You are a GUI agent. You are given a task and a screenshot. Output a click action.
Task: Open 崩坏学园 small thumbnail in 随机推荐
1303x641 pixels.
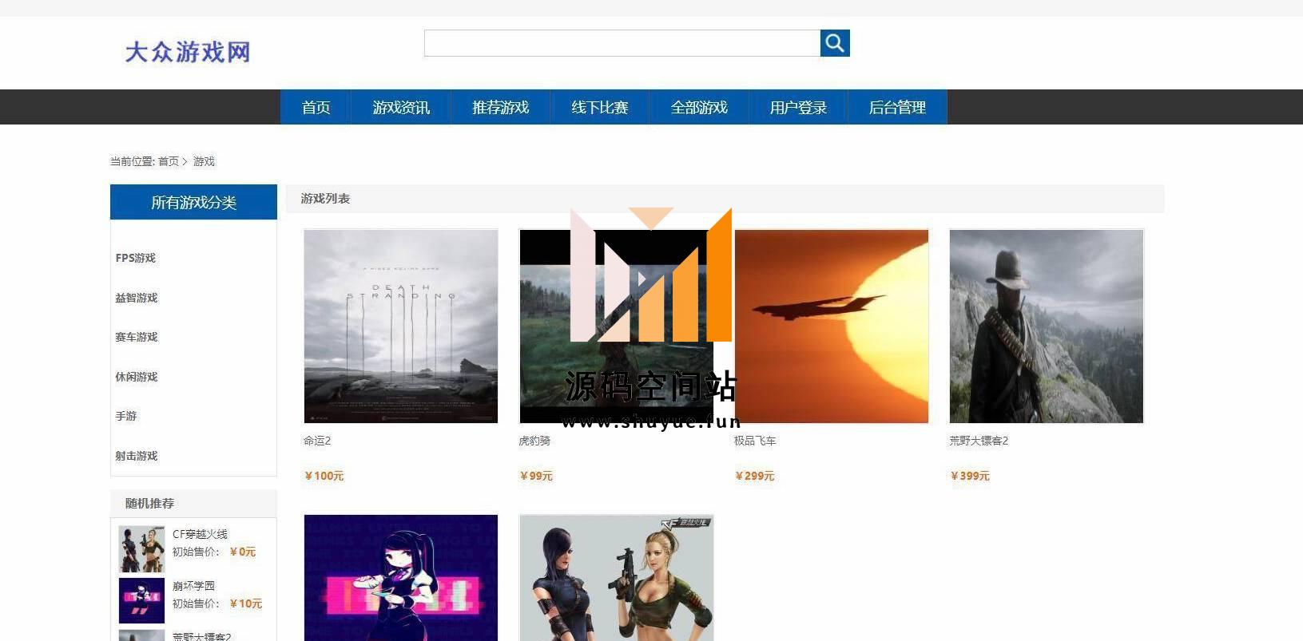[141, 600]
